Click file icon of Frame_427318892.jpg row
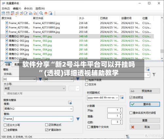The width and height of the screenshot is (164, 139). [7, 23]
